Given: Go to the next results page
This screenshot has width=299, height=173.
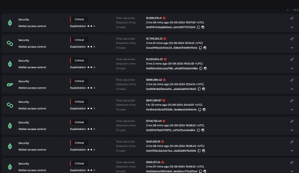Looking at the screenshot, I should [x=297, y=10].
